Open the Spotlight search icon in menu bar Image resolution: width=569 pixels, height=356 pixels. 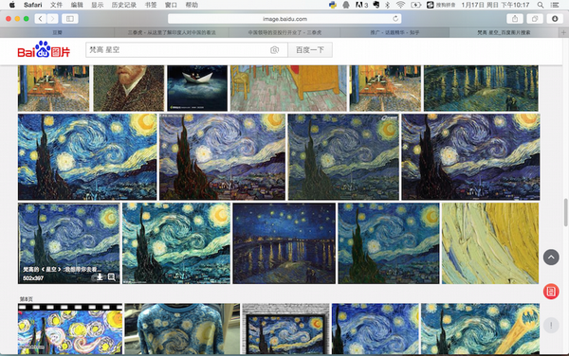click(x=541, y=5)
